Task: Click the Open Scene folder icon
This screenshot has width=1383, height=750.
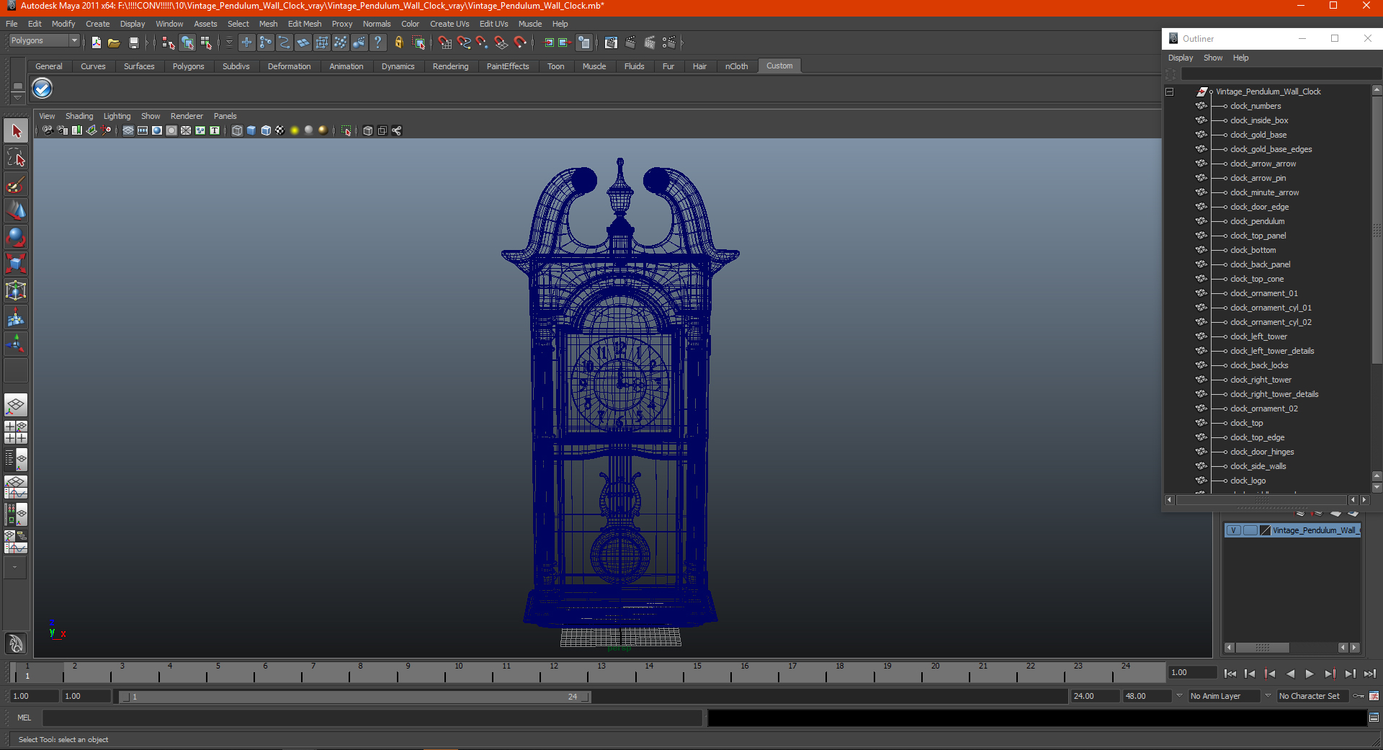Action: (114, 43)
